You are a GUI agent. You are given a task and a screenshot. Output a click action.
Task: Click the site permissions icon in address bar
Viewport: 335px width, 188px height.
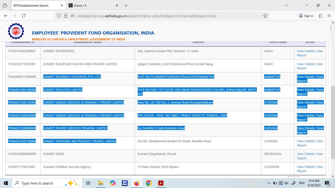(73, 16)
